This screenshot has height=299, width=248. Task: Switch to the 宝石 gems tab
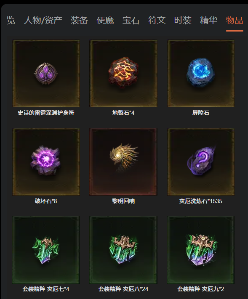point(131,20)
